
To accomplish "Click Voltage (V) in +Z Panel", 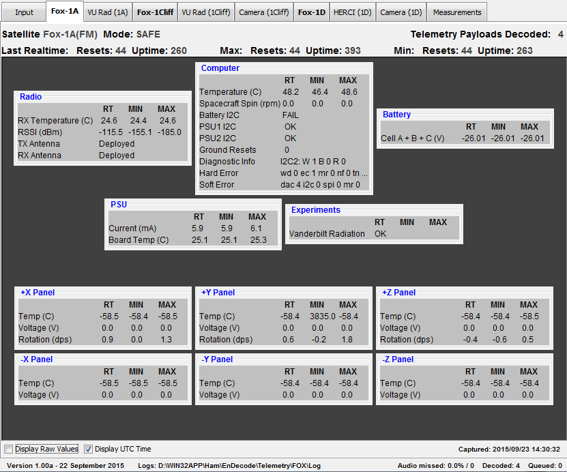I will point(400,328).
